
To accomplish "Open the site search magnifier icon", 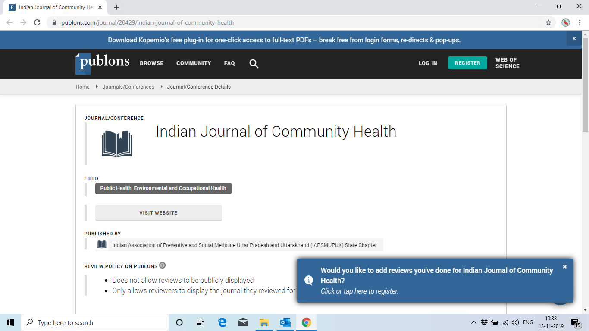I will click(x=254, y=64).
